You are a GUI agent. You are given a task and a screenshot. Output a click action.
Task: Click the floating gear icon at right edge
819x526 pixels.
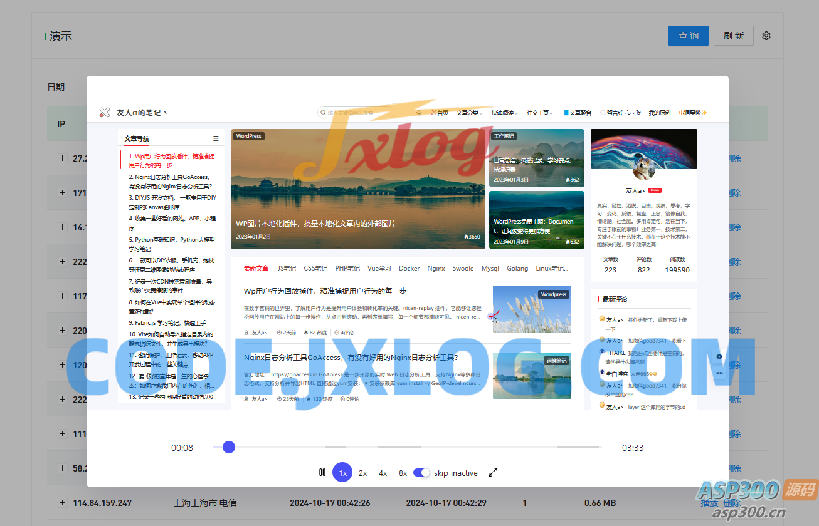[719, 357]
